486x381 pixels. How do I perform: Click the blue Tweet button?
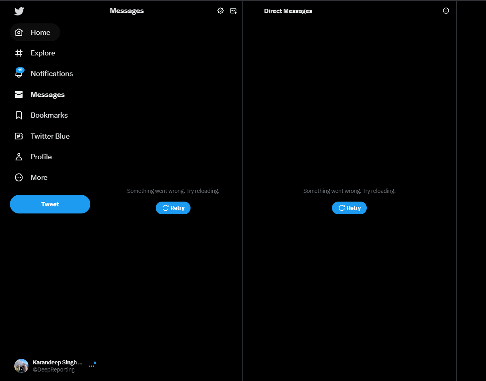[x=50, y=204]
